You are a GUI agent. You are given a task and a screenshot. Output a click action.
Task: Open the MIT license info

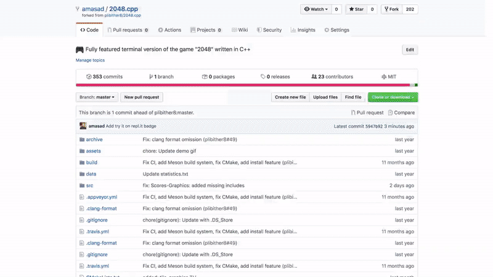[389, 76]
